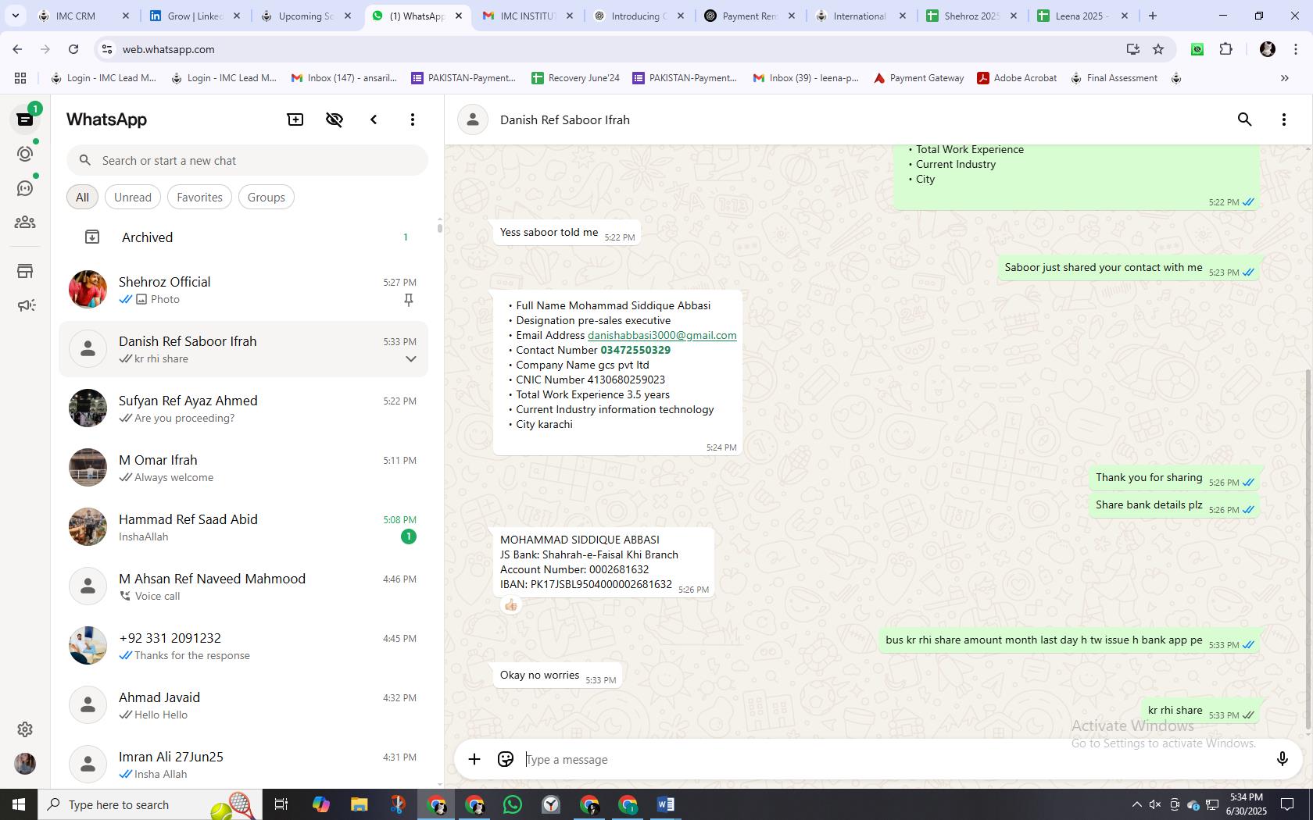
Task: Open conversation three-dot menu
Action: 1284,119
